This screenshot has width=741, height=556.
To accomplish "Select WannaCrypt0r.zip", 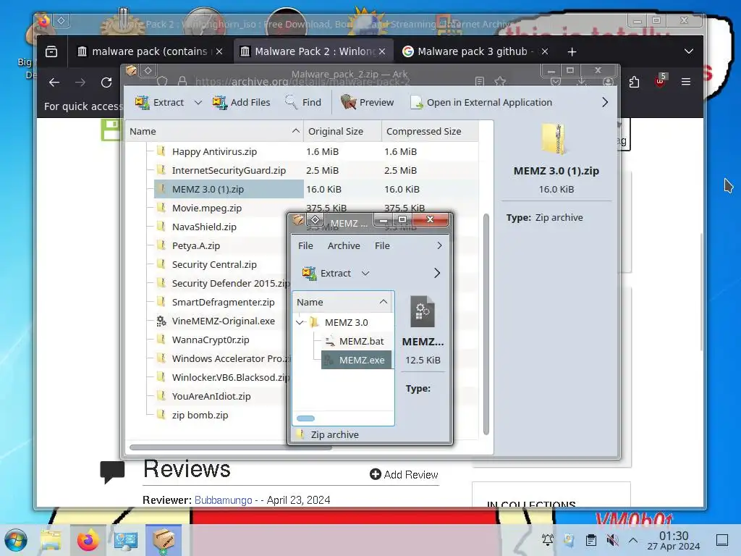I will click(211, 340).
